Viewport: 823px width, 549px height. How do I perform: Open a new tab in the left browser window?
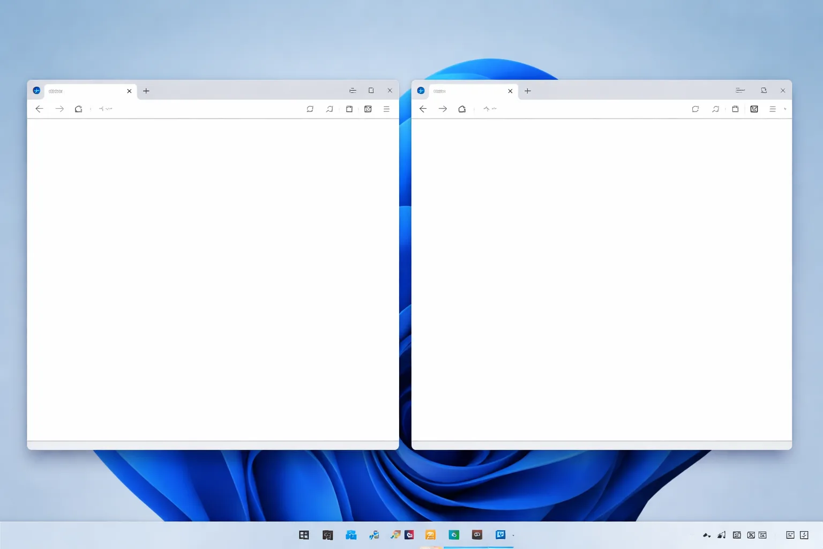pyautogui.click(x=146, y=91)
